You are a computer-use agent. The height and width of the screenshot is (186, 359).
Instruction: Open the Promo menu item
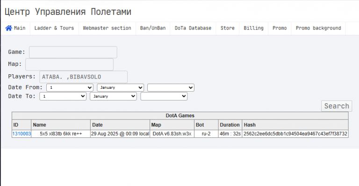click(280, 28)
